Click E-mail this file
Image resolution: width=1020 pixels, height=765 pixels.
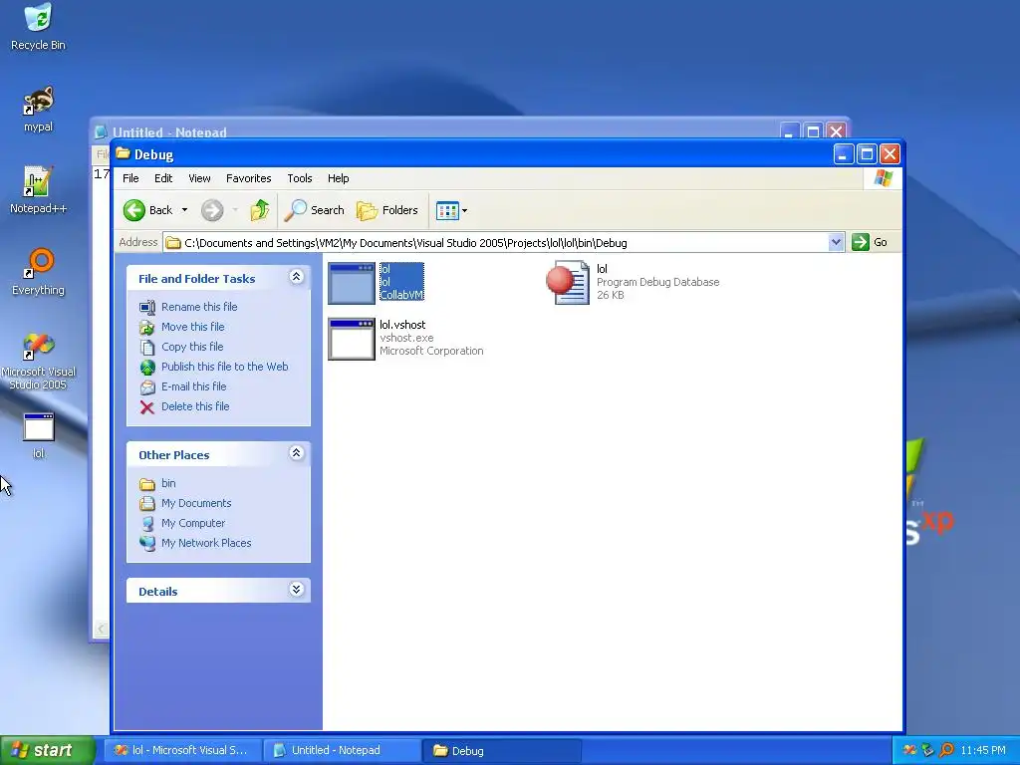194,386
